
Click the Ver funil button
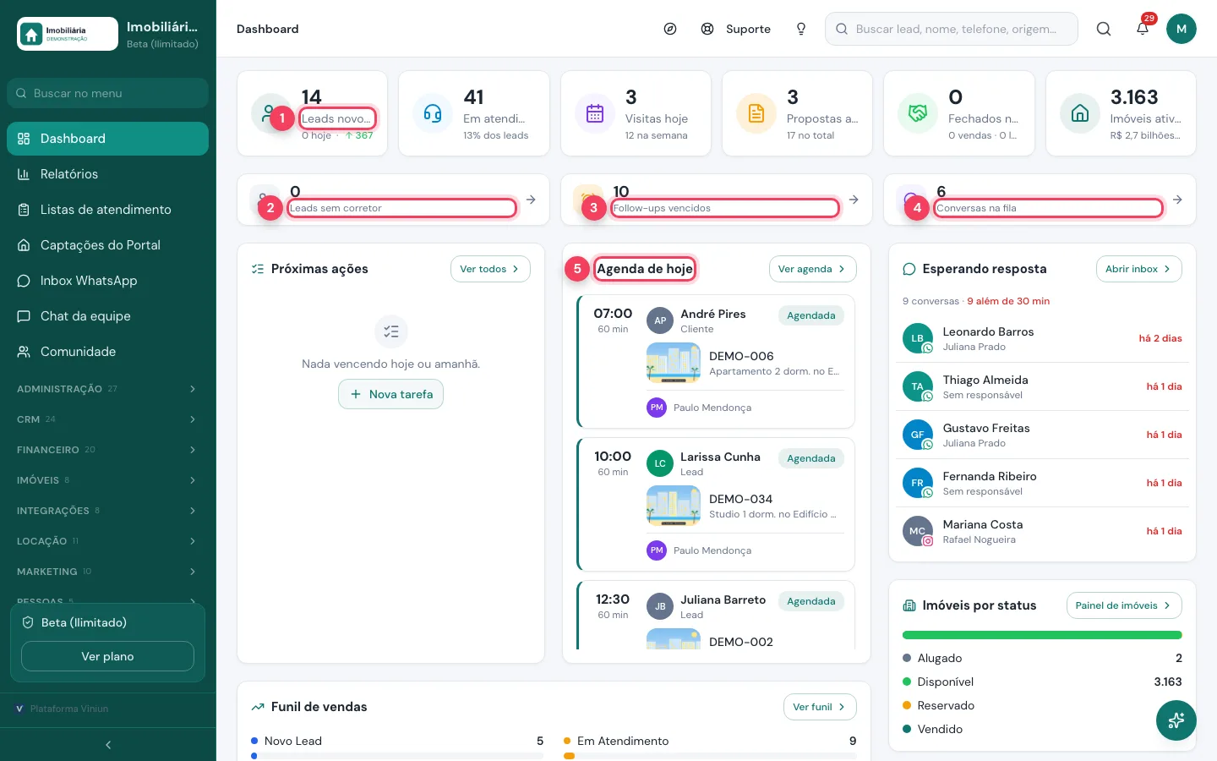click(820, 707)
